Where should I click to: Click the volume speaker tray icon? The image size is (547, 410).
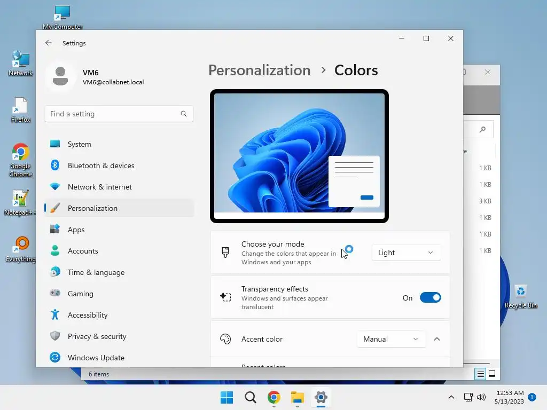click(x=481, y=397)
